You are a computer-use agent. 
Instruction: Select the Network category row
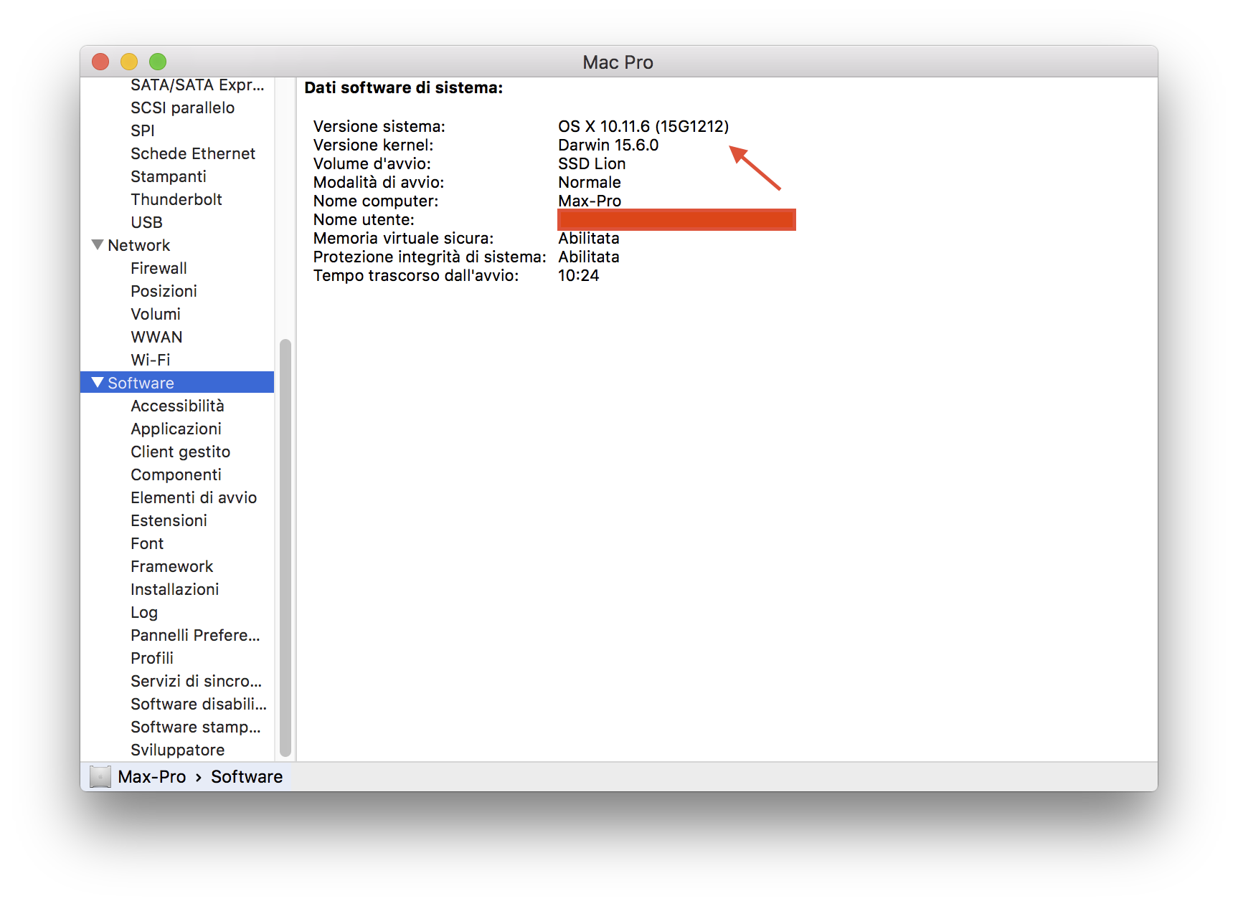(177, 245)
